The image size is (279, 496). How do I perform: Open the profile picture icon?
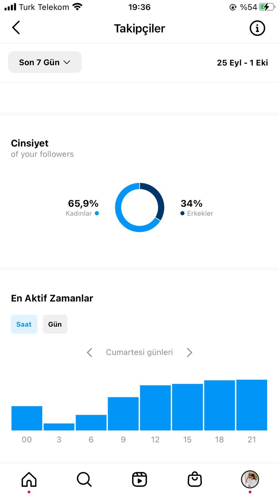point(250,479)
